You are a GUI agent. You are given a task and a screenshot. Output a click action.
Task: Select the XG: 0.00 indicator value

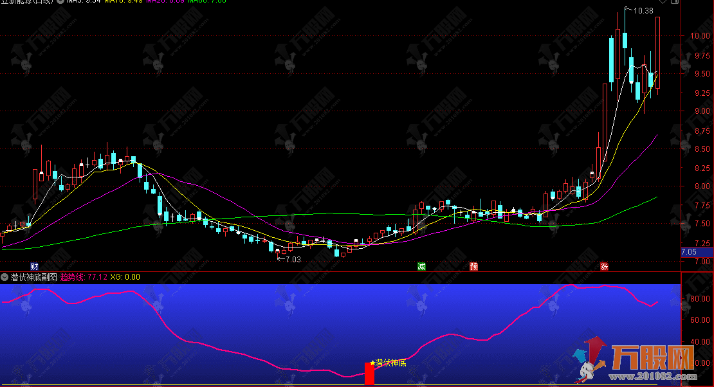pos(125,277)
